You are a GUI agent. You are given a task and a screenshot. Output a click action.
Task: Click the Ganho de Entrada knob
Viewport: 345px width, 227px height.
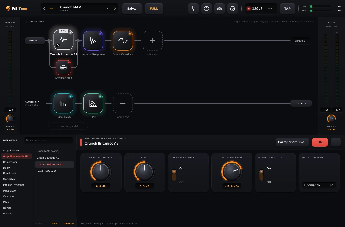pos(101,171)
